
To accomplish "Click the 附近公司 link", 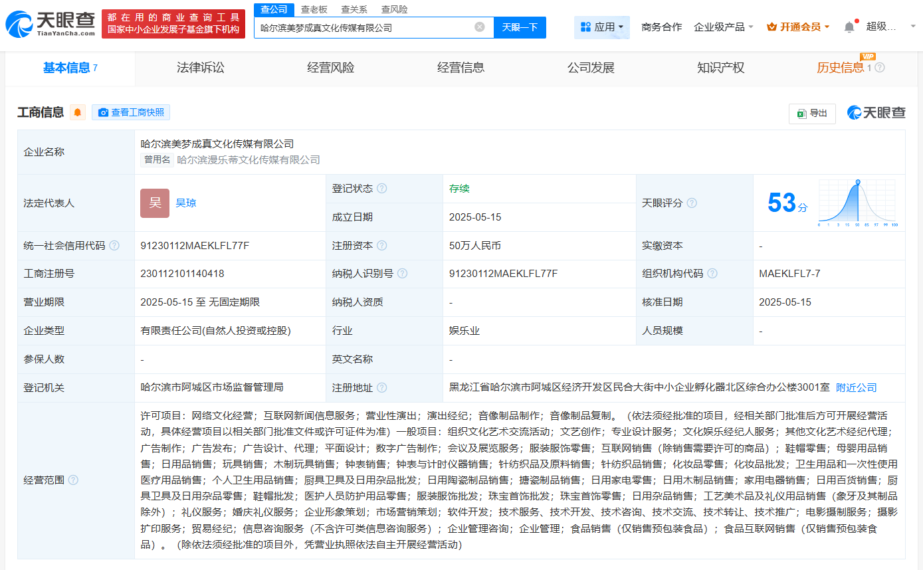I will coord(856,387).
